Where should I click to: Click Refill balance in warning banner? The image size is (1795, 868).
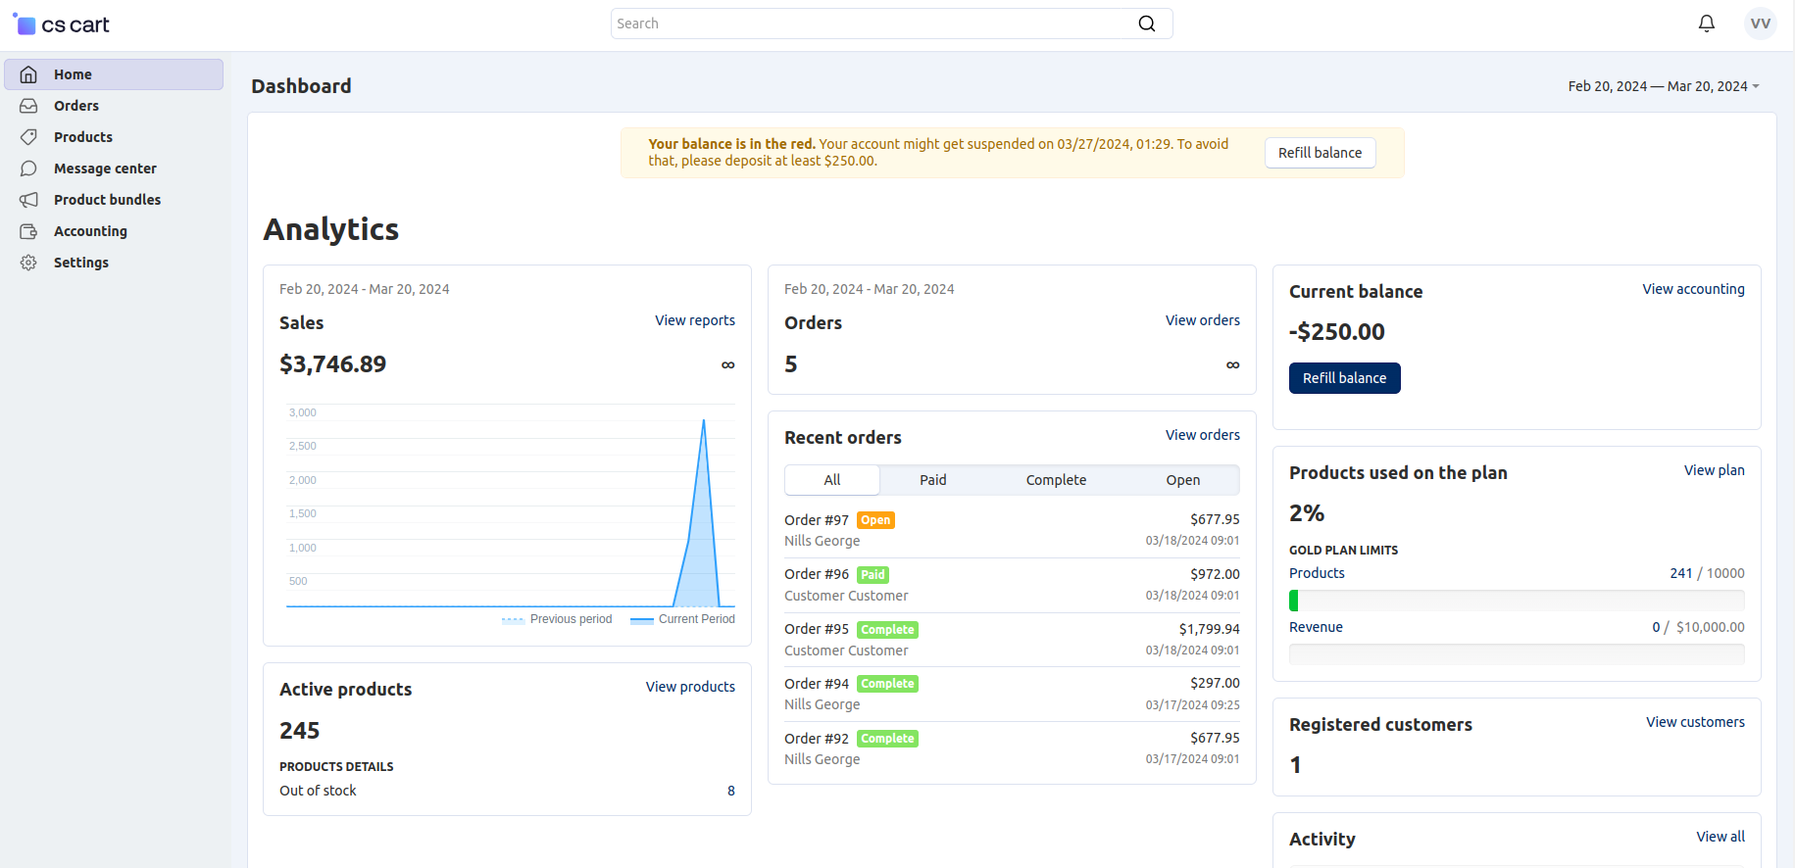(x=1320, y=153)
